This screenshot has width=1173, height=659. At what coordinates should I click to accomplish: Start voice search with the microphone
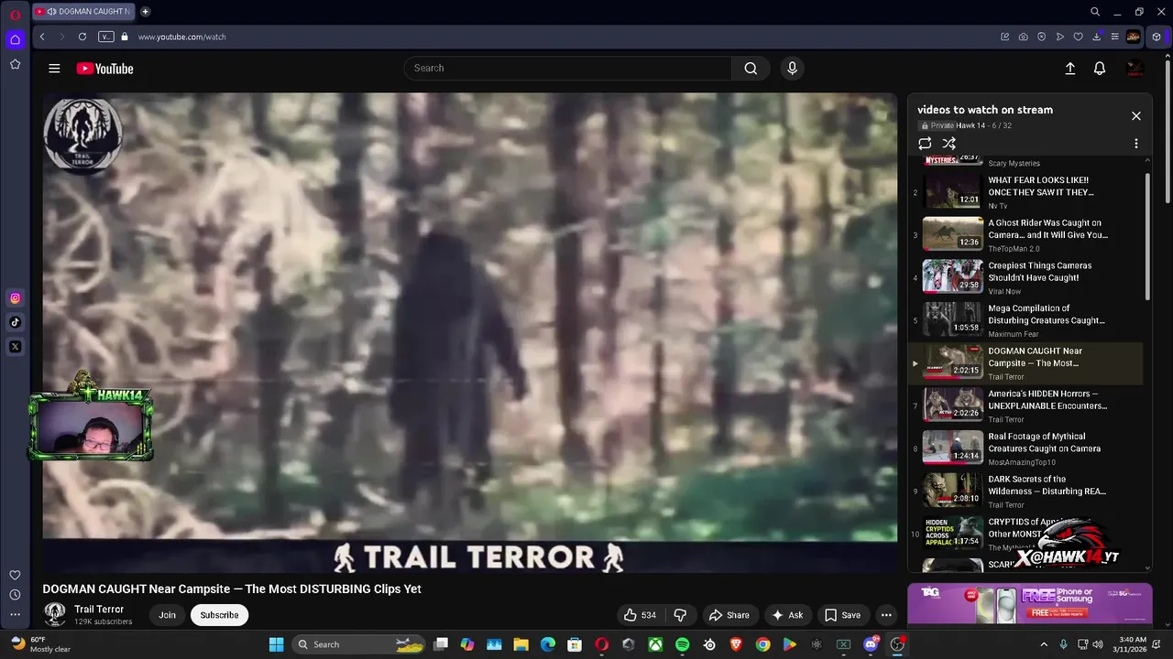793,69
